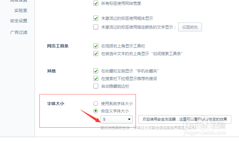Toggle 未激活过的标签使用粗体显示 checkbox
The width and height of the screenshot is (239, 141).
[96, 18]
